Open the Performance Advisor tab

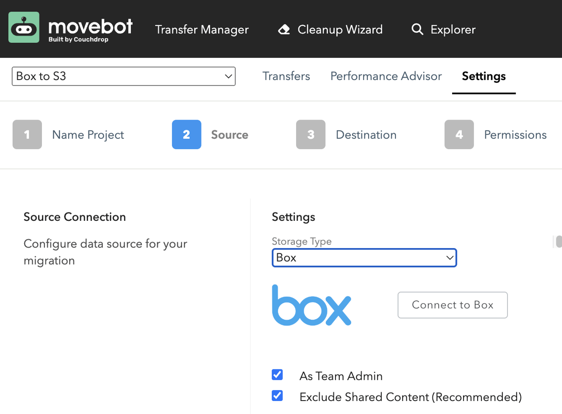pos(386,76)
